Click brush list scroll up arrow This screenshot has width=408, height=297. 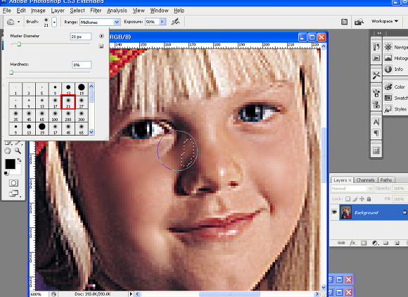[x=91, y=86]
